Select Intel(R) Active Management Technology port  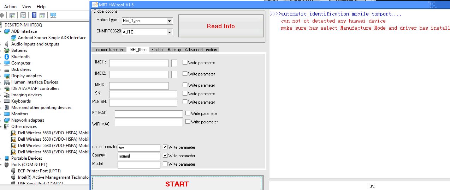click(54, 177)
